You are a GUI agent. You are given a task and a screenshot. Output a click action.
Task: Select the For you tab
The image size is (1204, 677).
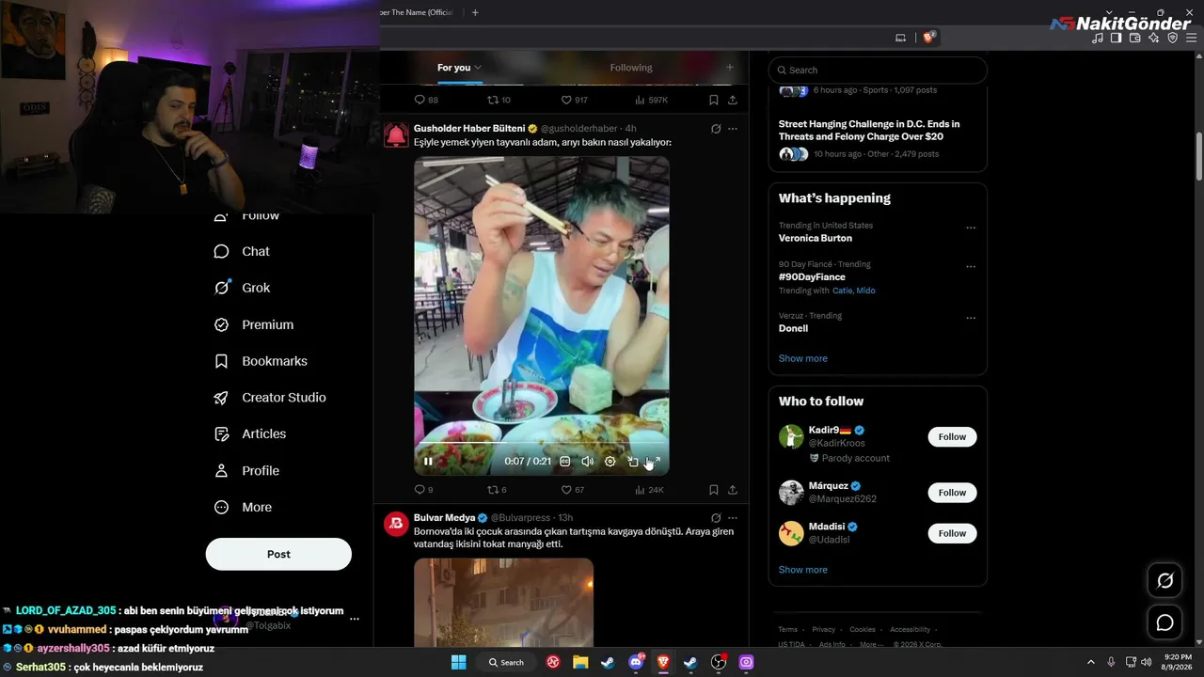point(459,68)
